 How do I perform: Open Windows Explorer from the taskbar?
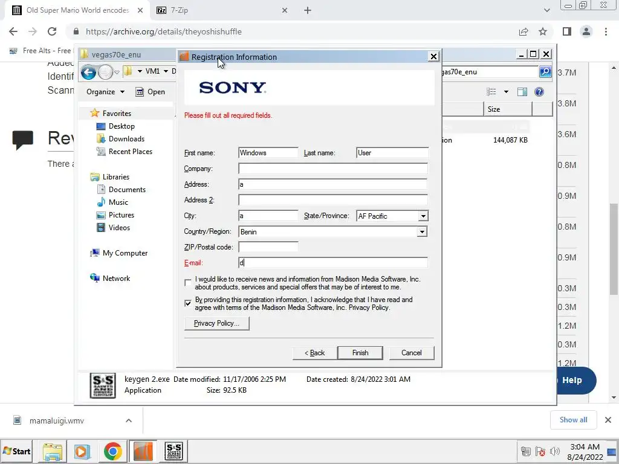tap(53, 451)
